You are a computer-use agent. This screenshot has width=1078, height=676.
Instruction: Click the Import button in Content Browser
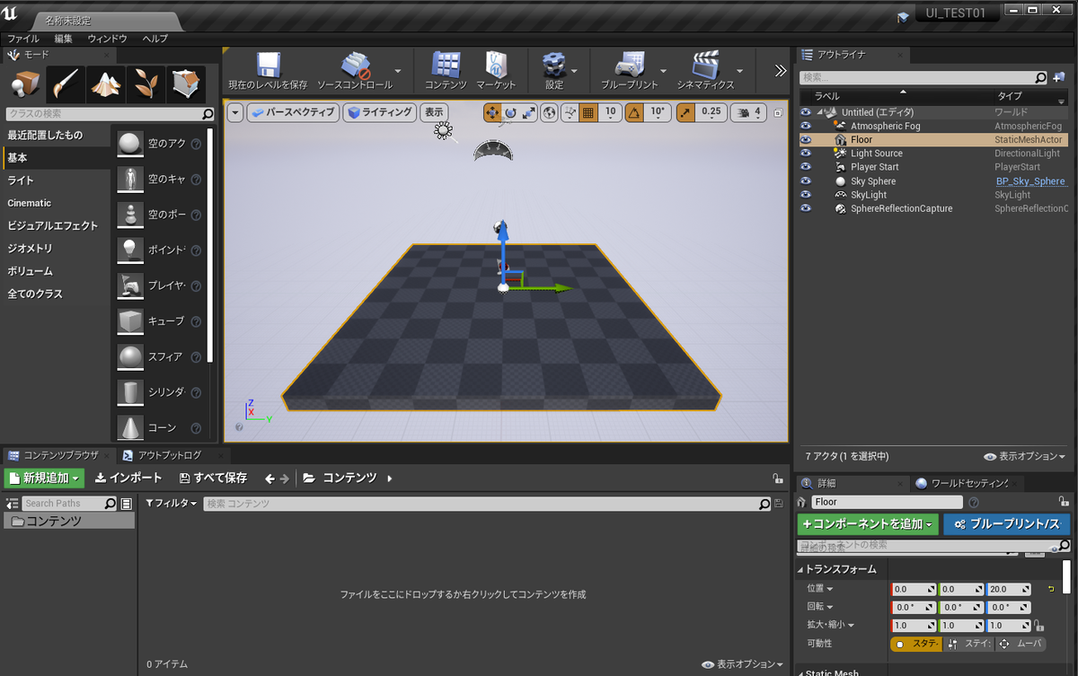coord(128,478)
